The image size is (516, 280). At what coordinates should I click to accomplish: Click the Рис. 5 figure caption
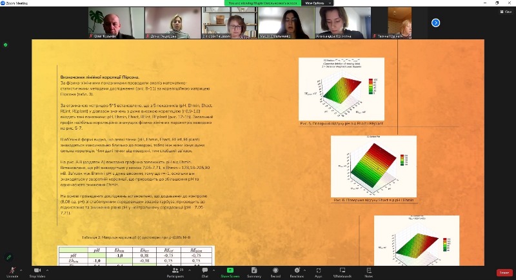pos(341,123)
